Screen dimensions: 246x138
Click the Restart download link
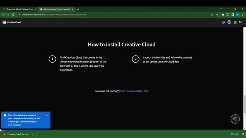point(128,91)
